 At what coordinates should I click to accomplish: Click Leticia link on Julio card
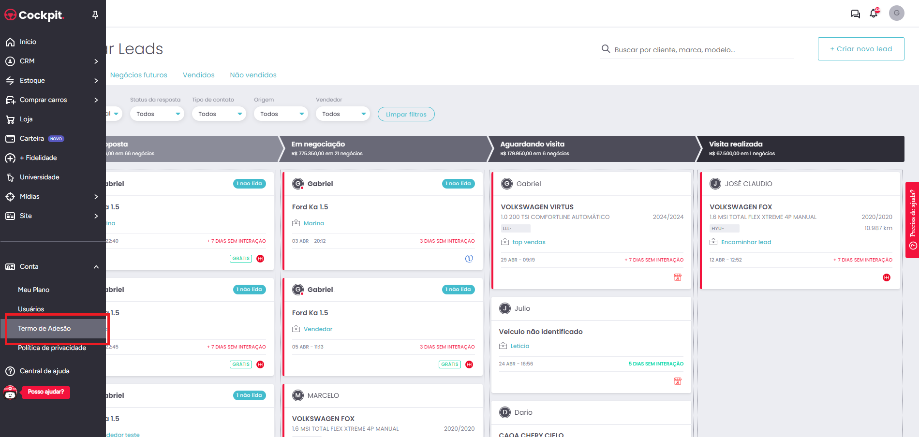520,346
